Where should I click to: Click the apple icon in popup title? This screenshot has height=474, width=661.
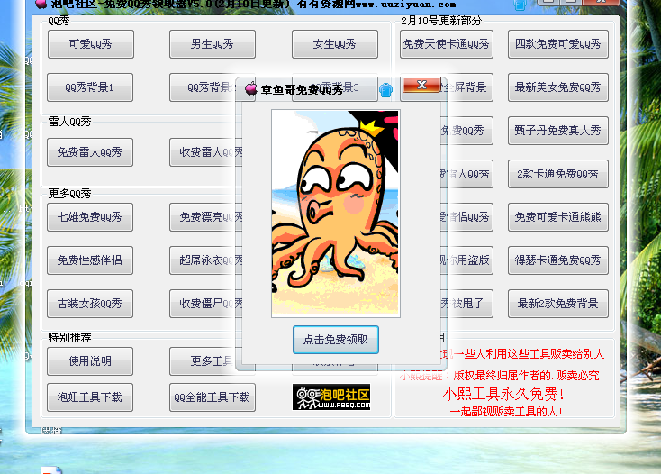[251, 88]
